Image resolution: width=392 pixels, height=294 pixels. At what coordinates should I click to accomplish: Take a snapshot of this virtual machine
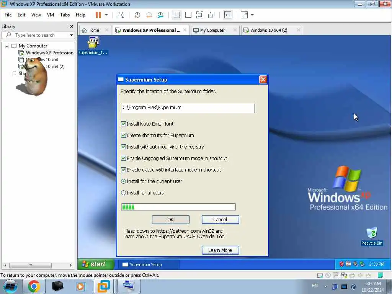click(x=137, y=15)
